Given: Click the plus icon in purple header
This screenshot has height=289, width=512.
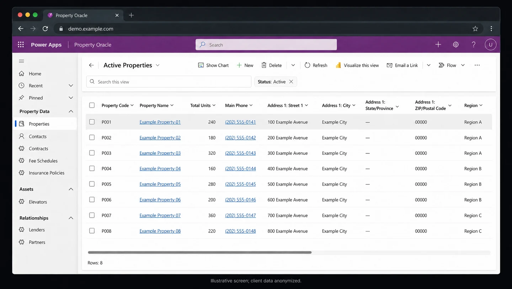Looking at the screenshot, I should 438,45.
